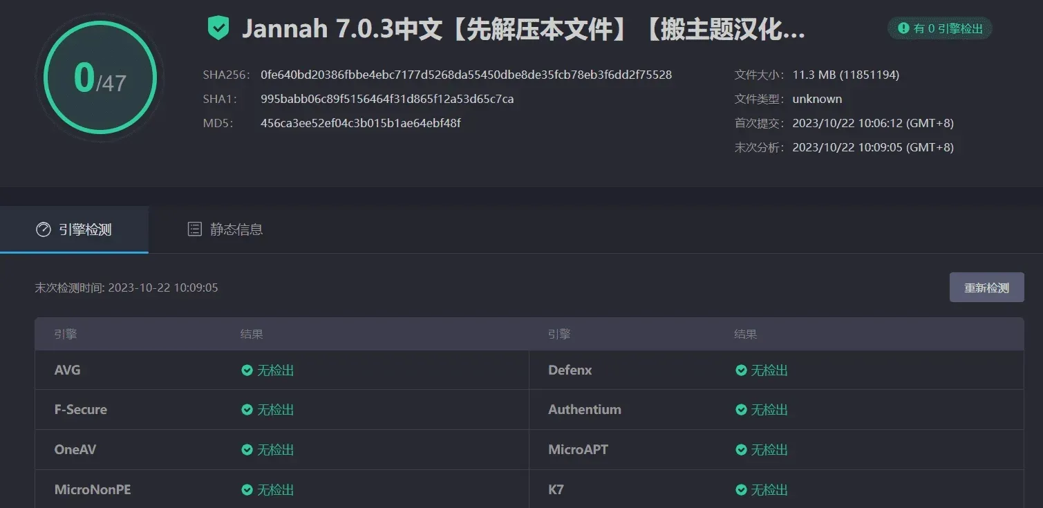Click the Jannah 7.0.3中文 file title
This screenshot has width=1043, height=508.
click(523, 29)
